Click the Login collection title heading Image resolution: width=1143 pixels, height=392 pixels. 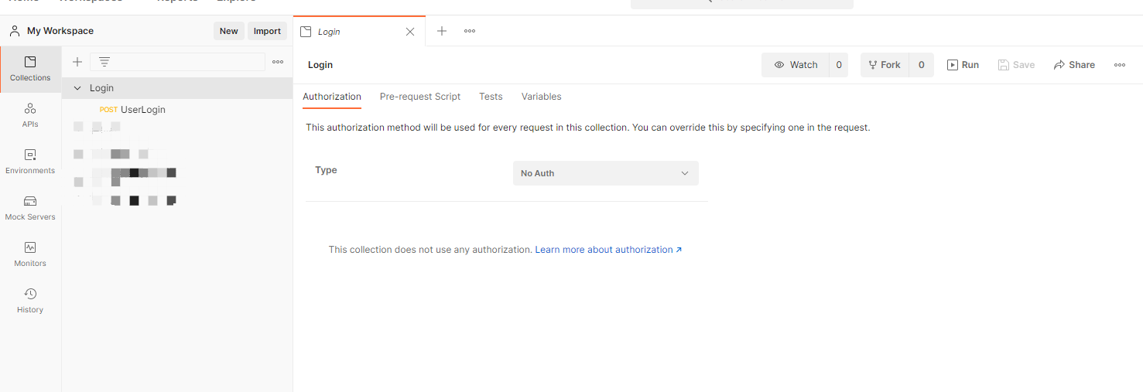pyautogui.click(x=320, y=65)
